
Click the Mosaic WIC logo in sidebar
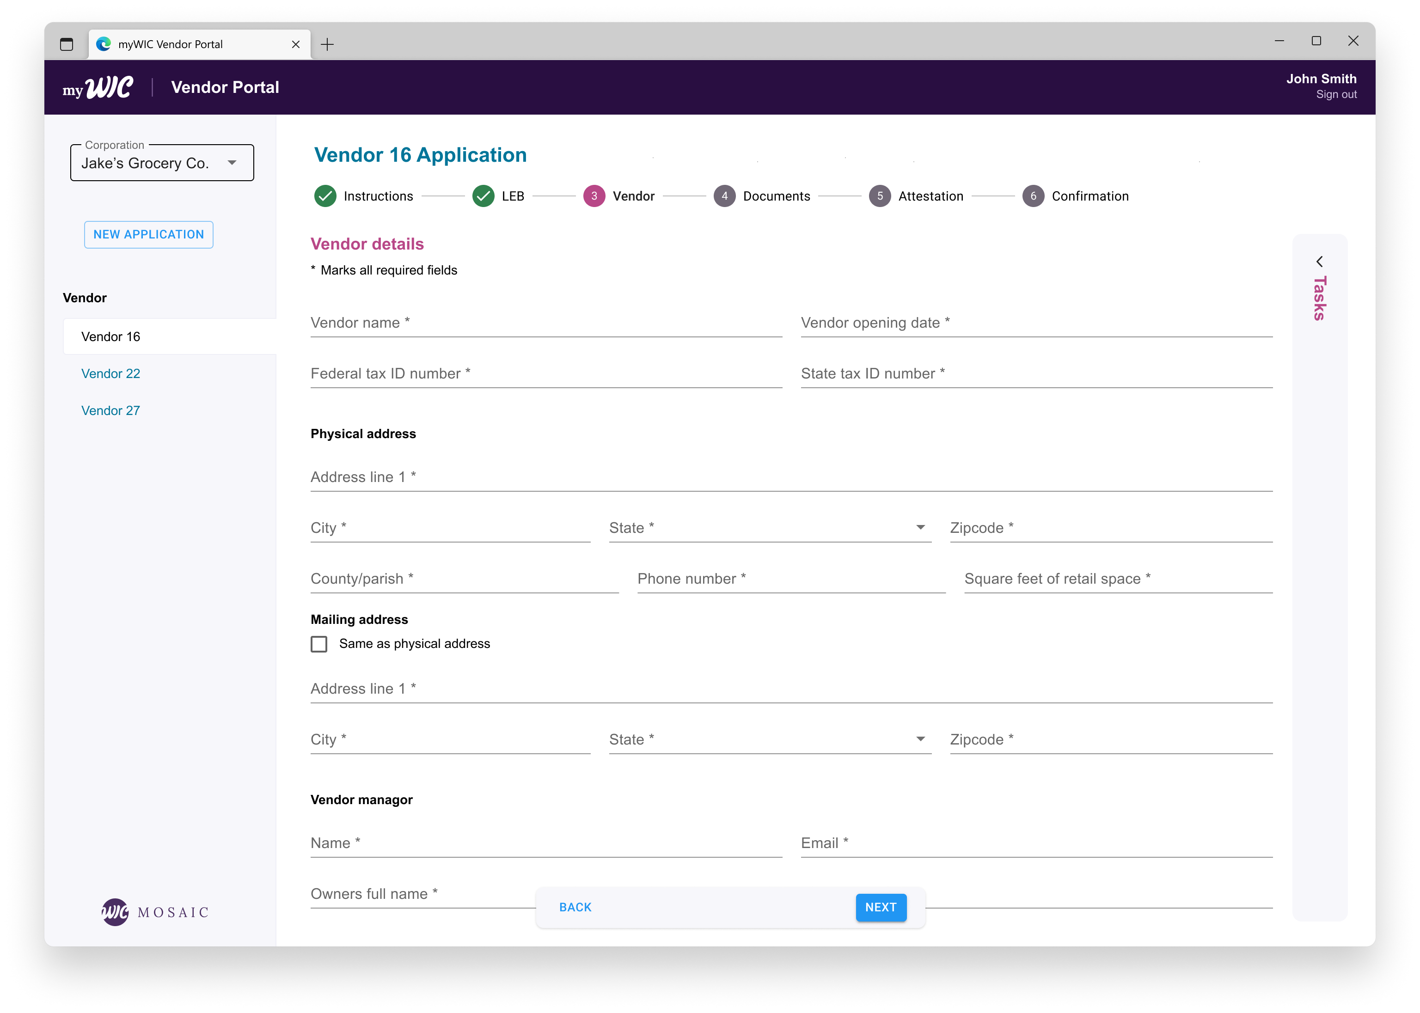pyautogui.click(x=116, y=912)
